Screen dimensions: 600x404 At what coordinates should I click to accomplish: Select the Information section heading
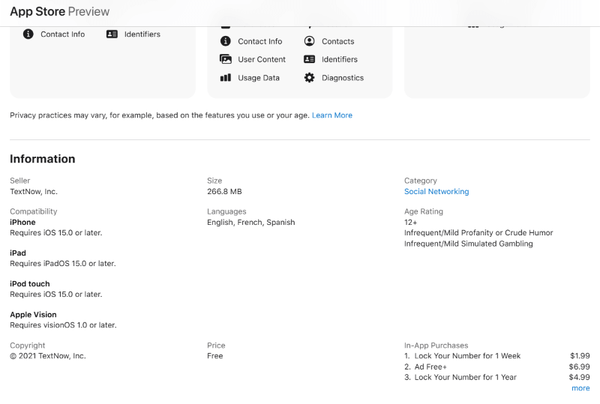tap(43, 159)
